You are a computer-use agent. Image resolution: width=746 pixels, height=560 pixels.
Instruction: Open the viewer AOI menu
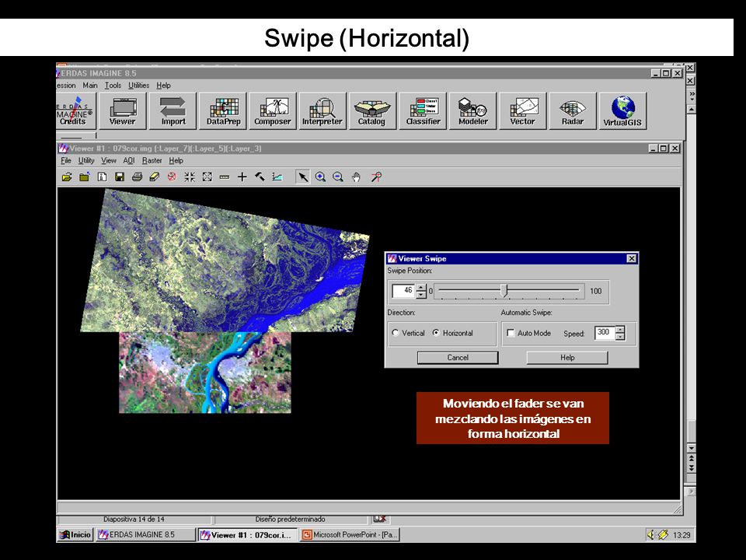[x=129, y=160]
